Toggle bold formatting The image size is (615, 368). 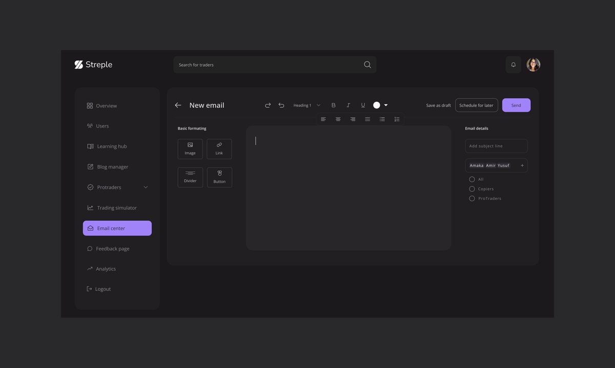[x=334, y=105]
